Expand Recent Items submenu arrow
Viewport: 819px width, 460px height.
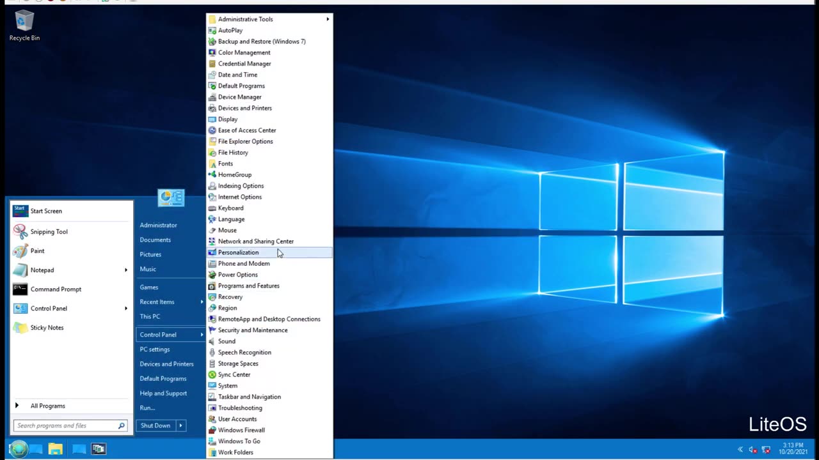click(202, 302)
